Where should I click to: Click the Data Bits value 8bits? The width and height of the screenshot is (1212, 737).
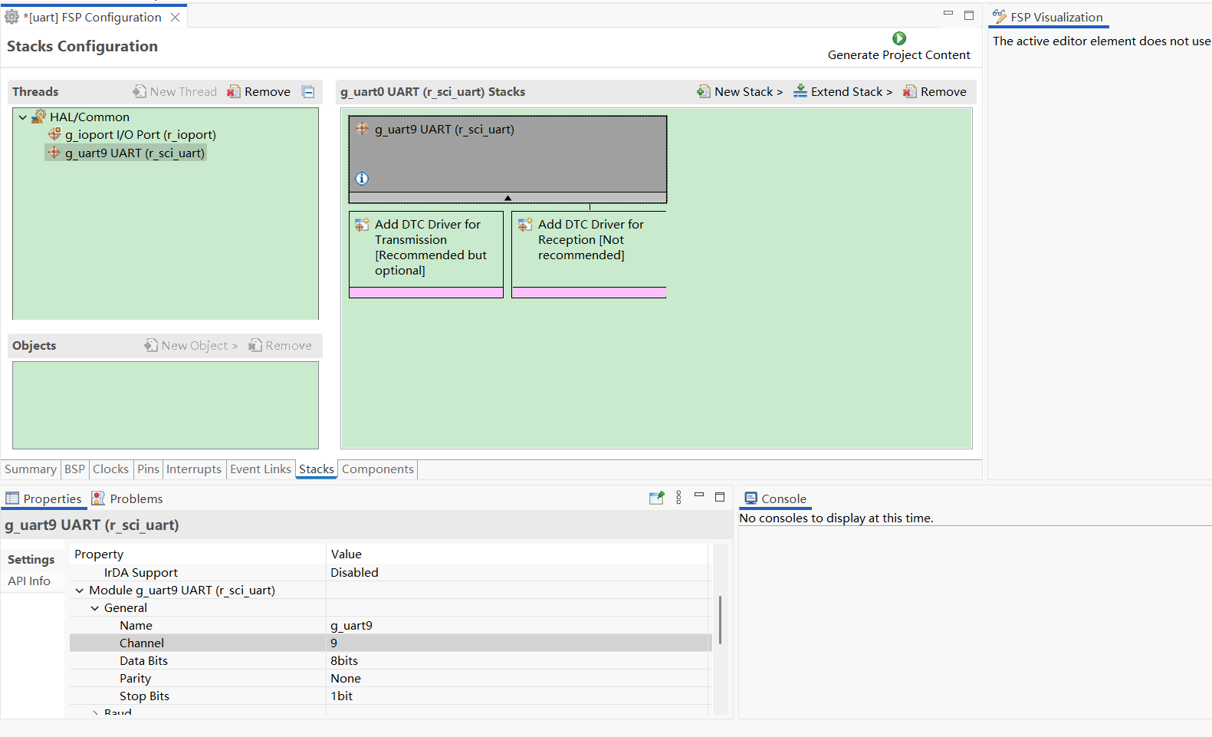click(x=344, y=661)
